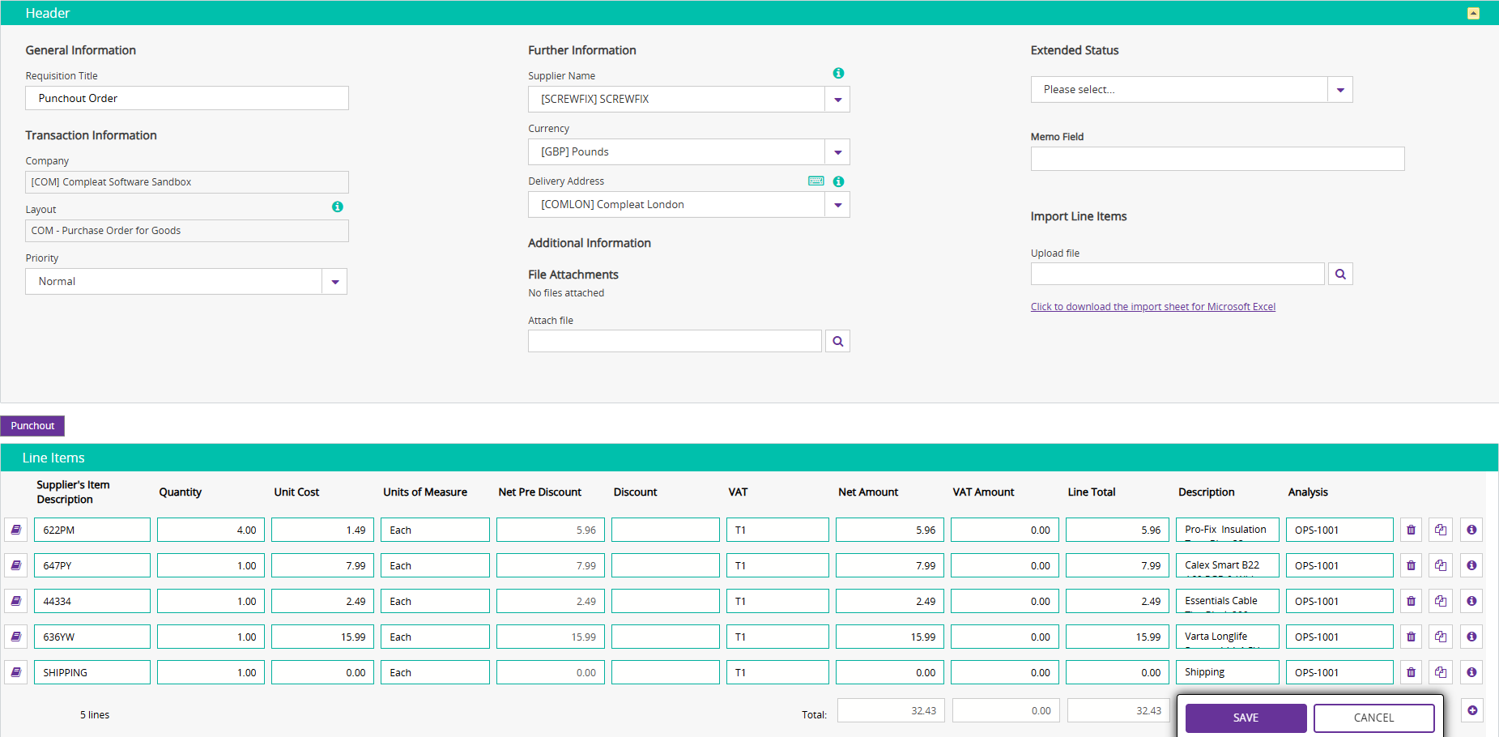This screenshot has width=1499, height=737.
Task: Open catalogue icon for 44334 row
Action: [x=16, y=601]
